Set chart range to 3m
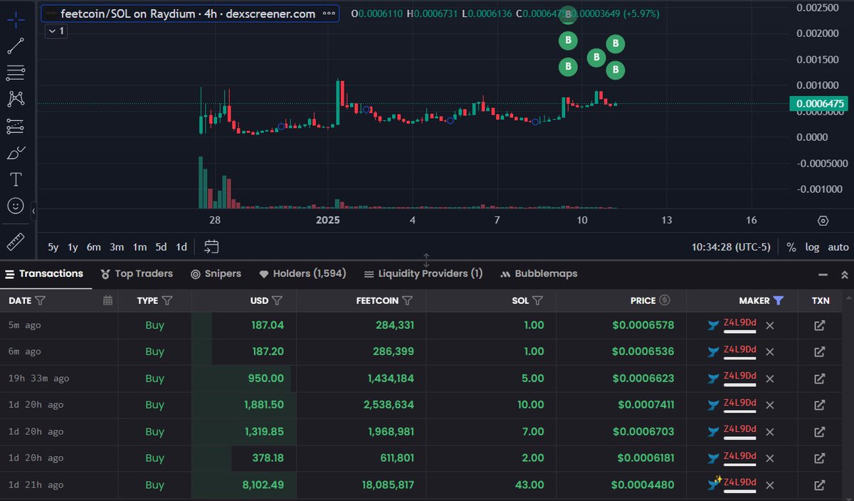Screen dimensions: 854x501 point(117,247)
